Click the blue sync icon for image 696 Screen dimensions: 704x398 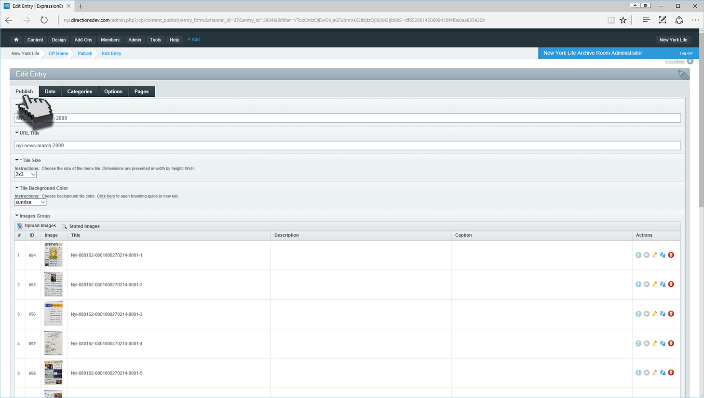tap(663, 314)
